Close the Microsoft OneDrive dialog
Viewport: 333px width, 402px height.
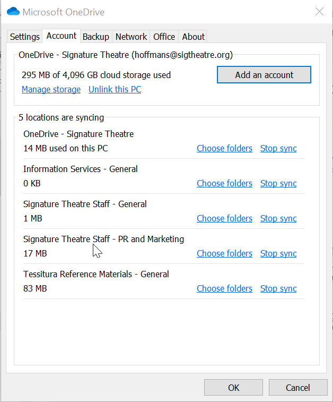click(319, 12)
